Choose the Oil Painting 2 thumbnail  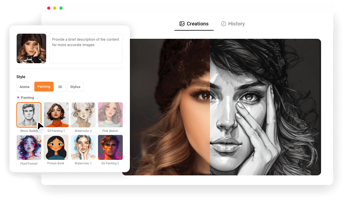click(110, 147)
